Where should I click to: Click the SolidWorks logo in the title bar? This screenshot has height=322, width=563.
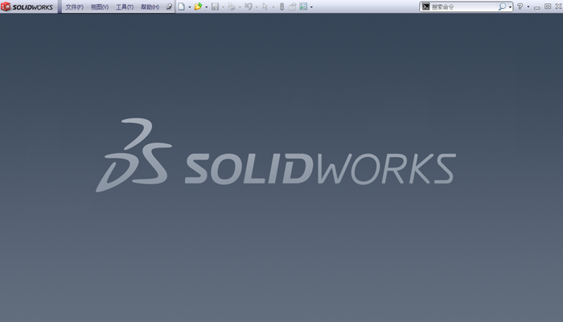click(27, 6)
